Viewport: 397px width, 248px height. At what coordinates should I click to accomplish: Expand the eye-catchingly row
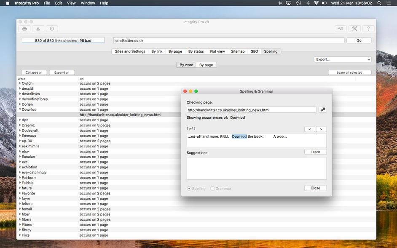[20, 172]
